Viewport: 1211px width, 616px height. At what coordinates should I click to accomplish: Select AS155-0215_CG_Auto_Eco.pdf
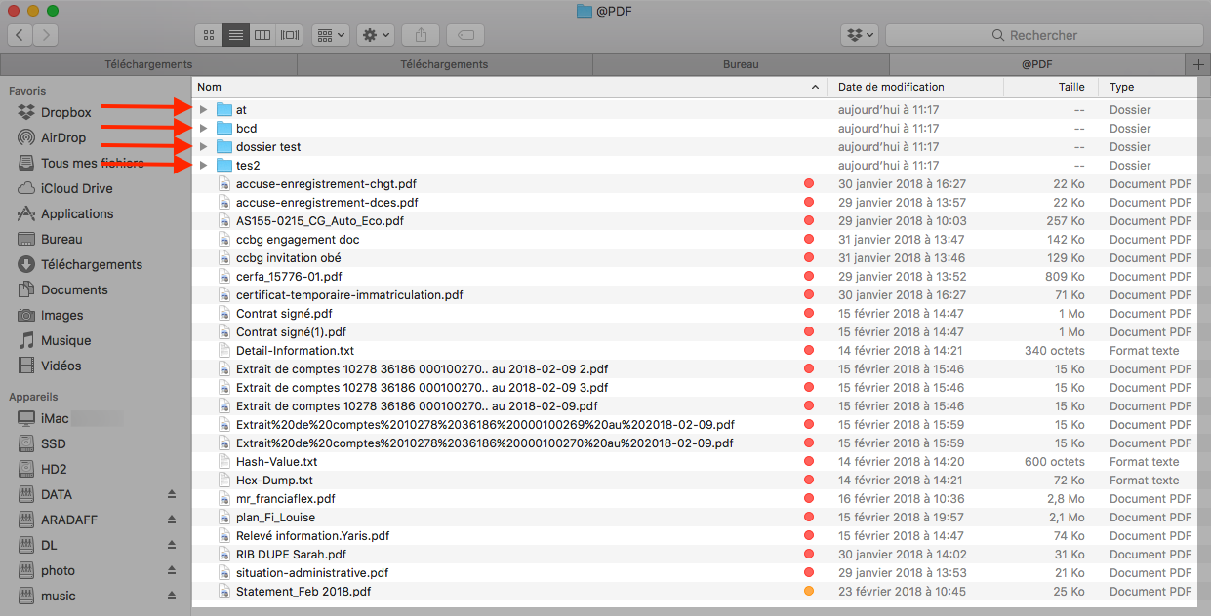[319, 221]
